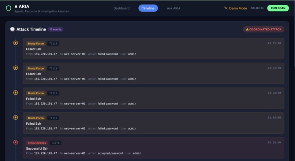Select the red marker for the Successful Ssh event
Image resolution: width=295 pixels, height=161 pixels.
pyautogui.click(x=16, y=142)
